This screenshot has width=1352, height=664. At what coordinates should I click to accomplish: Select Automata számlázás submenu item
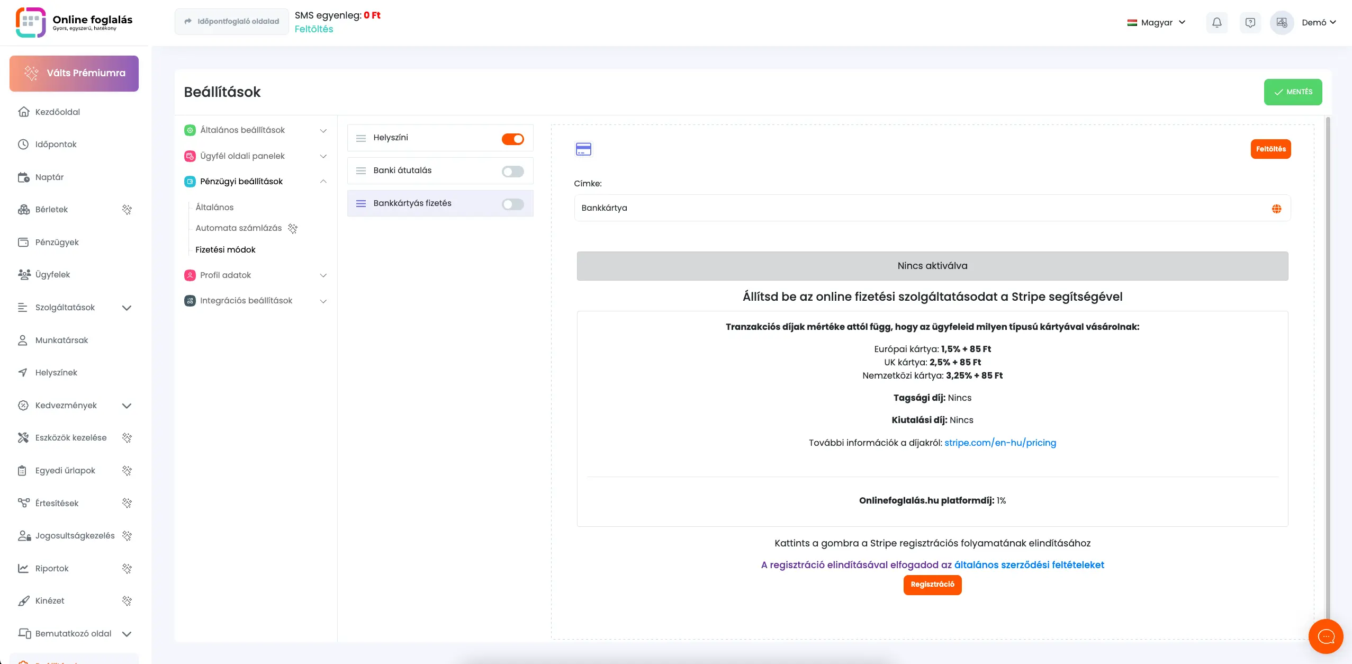(x=238, y=228)
